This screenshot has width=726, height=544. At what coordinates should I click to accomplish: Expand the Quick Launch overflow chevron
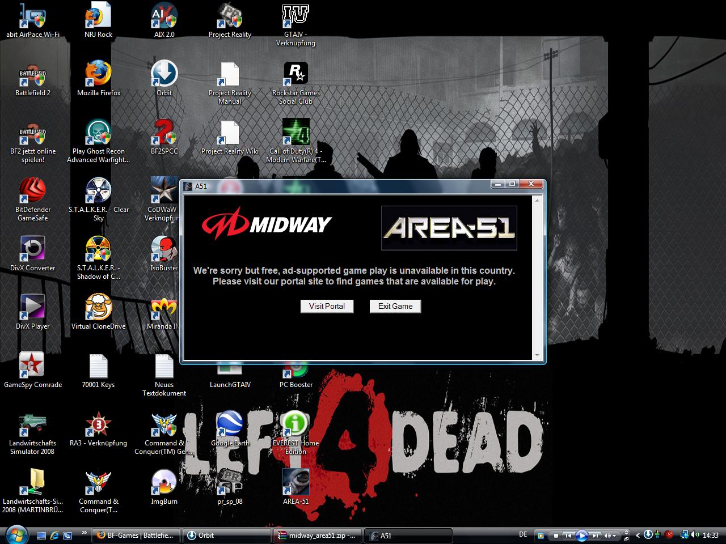pyautogui.click(x=85, y=533)
